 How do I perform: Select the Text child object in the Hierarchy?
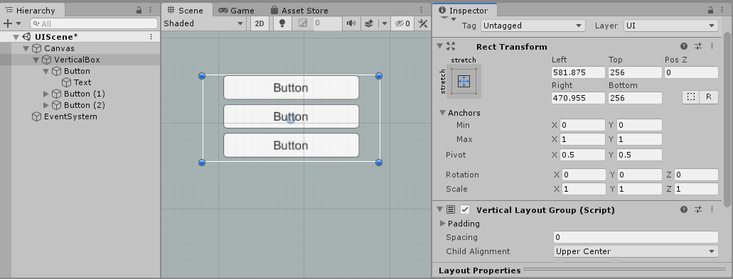(82, 82)
